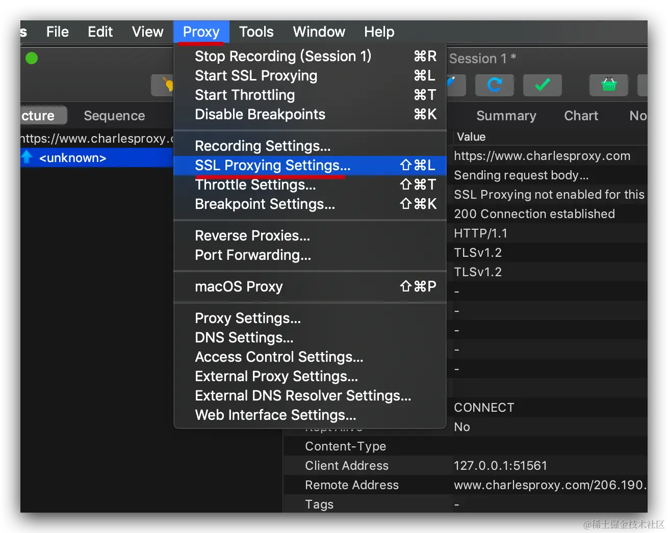Choose Reverse Proxies...
The image size is (668, 533).
pos(310,235)
